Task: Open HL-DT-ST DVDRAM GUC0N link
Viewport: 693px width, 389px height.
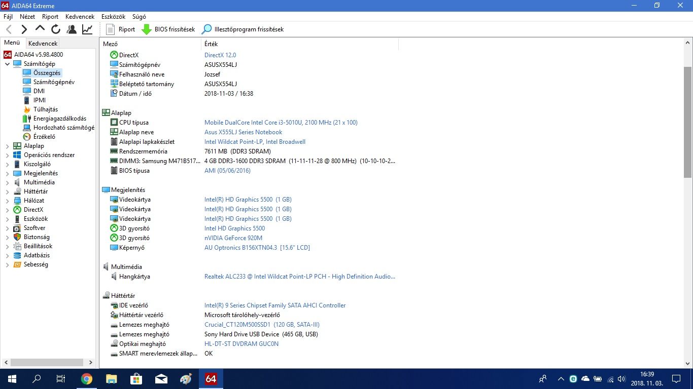Action: (241, 344)
